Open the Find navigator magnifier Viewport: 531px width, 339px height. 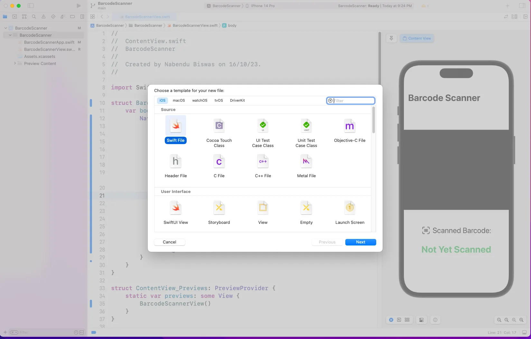pos(34,17)
